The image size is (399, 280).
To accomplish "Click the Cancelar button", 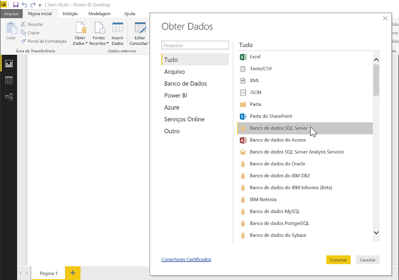I will [x=368, y=260].
